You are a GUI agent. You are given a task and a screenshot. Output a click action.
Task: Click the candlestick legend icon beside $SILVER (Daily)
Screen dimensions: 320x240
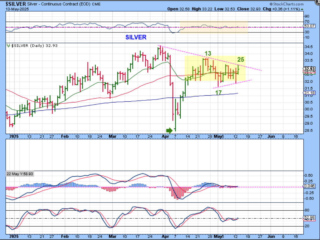[8, 46]
